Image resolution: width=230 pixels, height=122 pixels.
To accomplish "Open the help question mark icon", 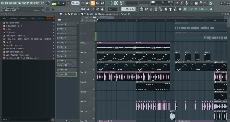I will 191,3.
